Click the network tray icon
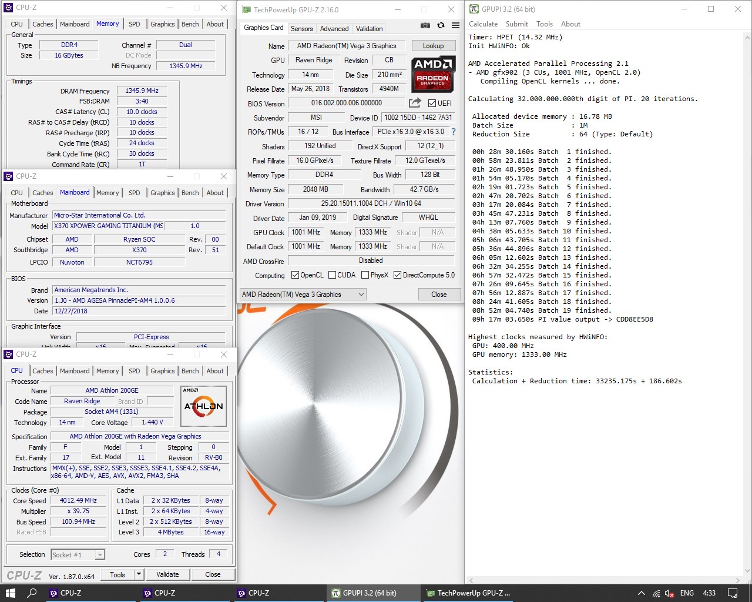The height and width of the screenshot is (602, 752). click(656, 593)
